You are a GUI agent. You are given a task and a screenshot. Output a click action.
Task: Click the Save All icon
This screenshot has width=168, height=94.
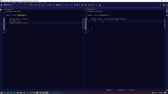coord(7,5)
